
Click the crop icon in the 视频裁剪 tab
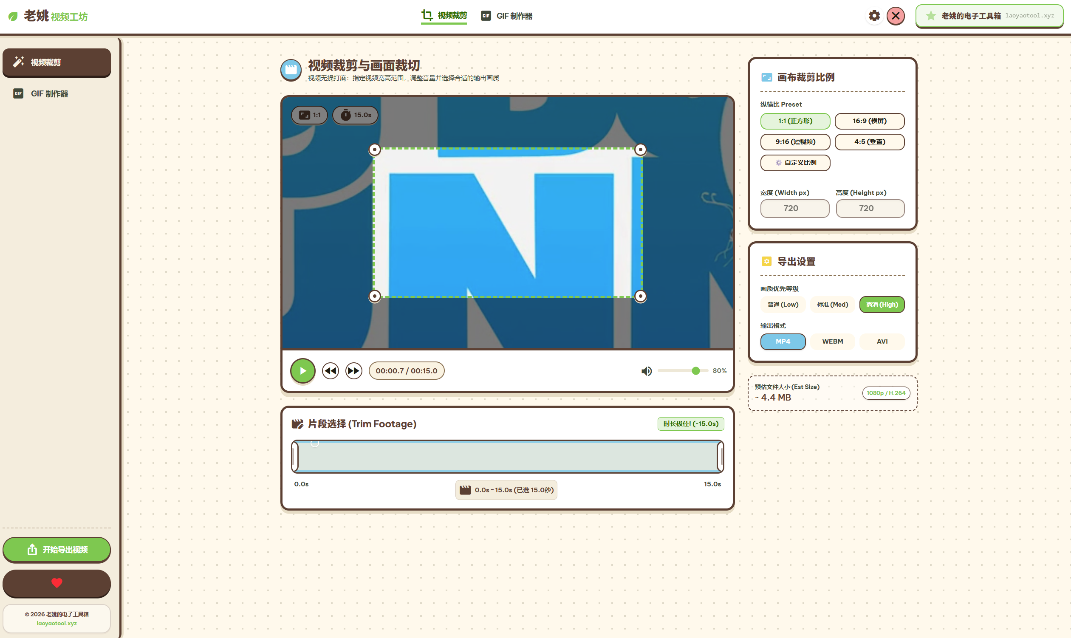[x=427, y=15]
